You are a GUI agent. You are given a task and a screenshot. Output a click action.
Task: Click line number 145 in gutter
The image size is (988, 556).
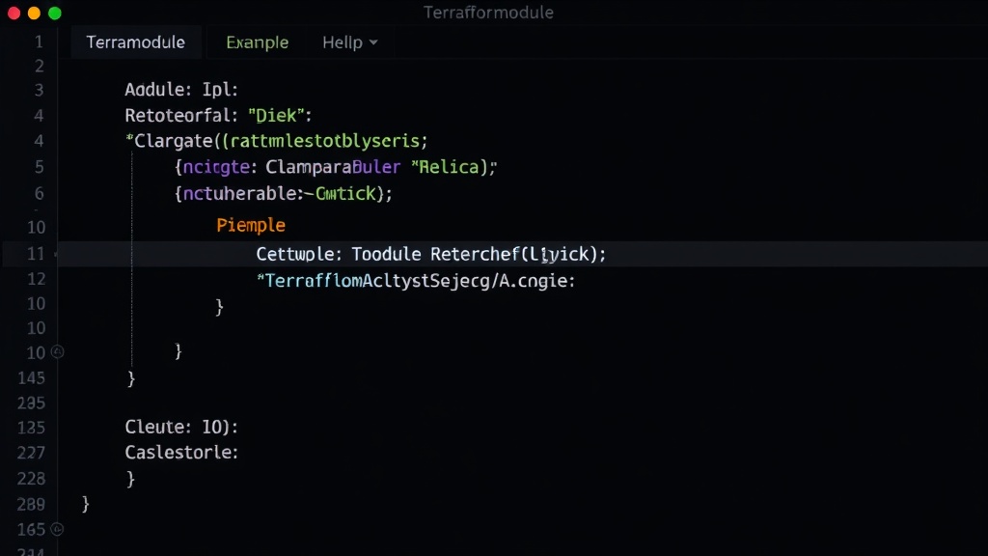pos(32,378)
